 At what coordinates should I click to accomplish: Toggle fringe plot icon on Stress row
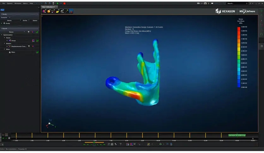[x=33, y=40]
